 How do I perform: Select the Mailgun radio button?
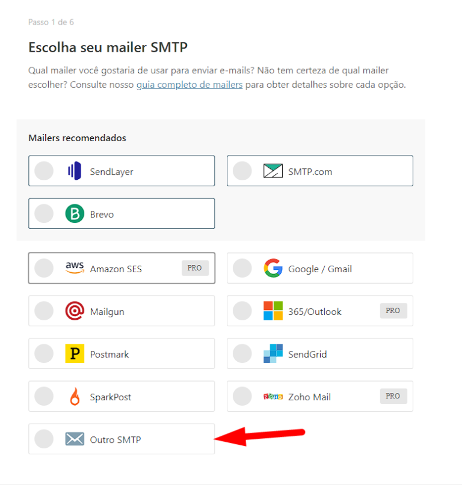[44, 311]
